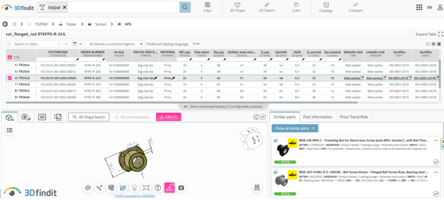Switch to the photo/image preview tab
444x200 pixels.
coord(26,117)
